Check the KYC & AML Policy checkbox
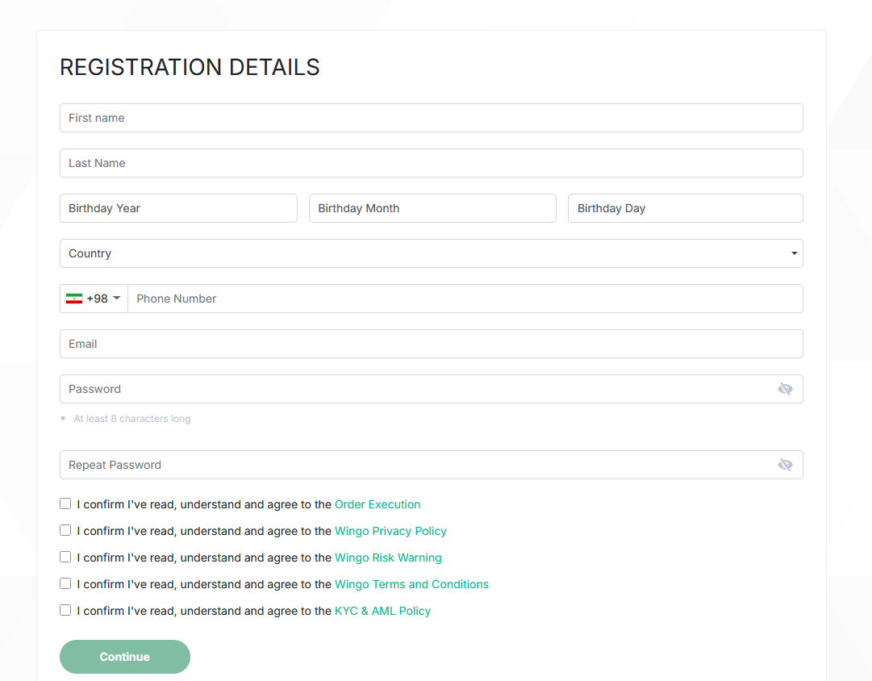The width and height of the screenshot is (872, 681). [65, 610]
